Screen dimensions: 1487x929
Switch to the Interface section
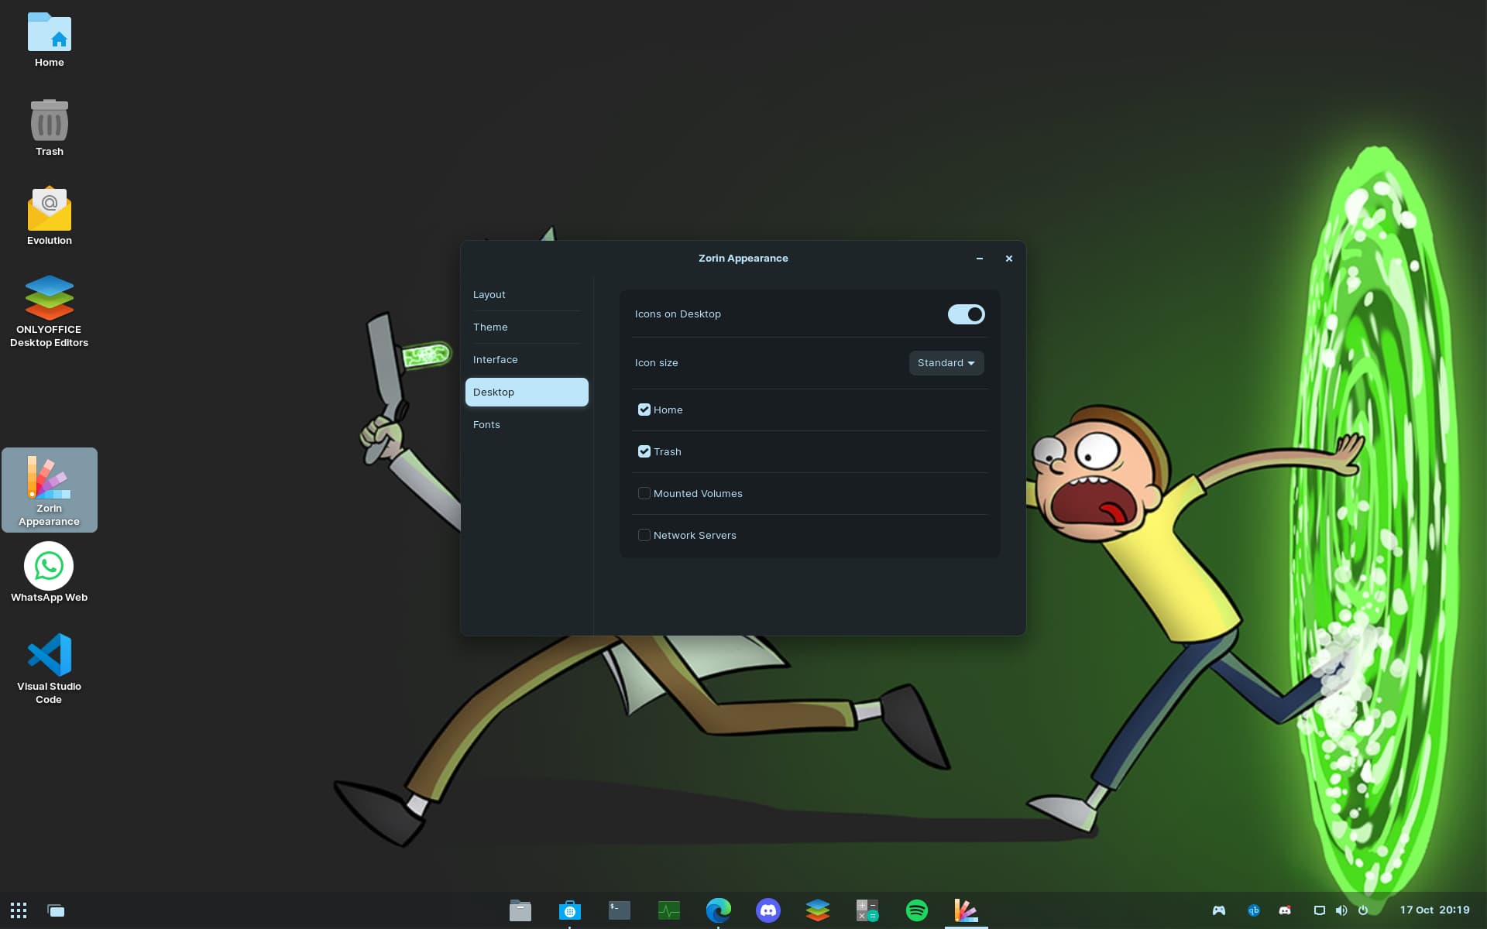coord(527,360)
